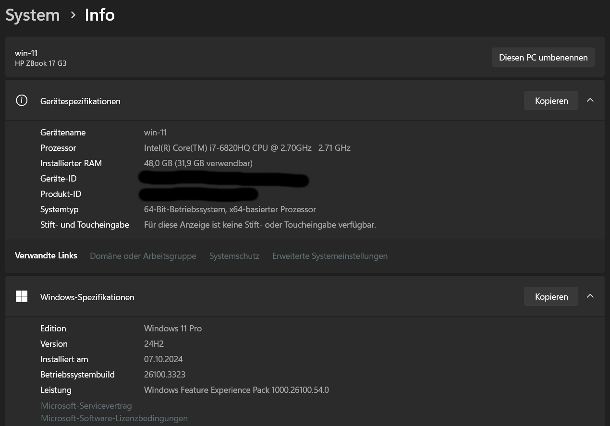
Task: Click the Systemtyp label
Action: pos(60,209)
